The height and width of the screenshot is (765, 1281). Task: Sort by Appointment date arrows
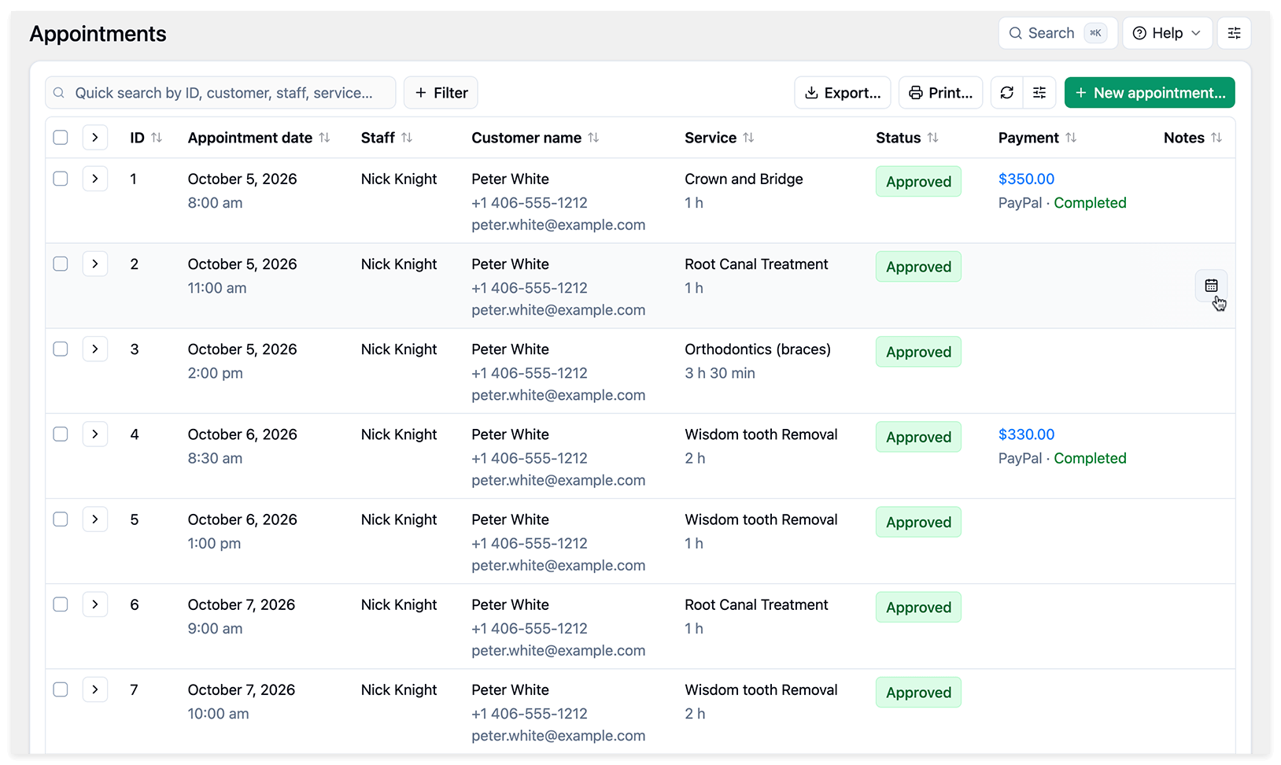point(324,138)
